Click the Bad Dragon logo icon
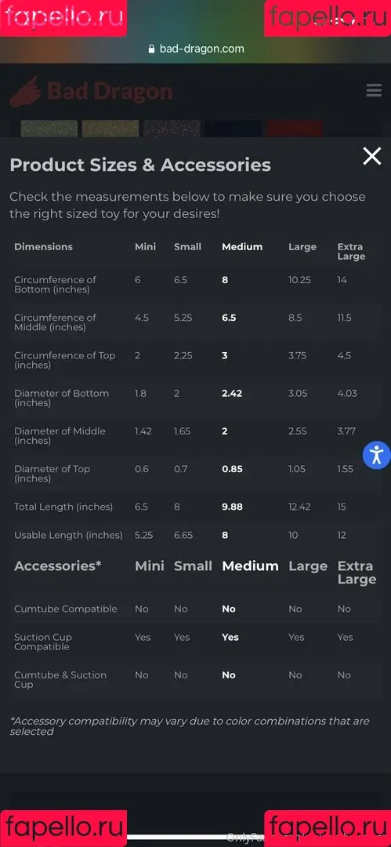The height and width of the screenshot is (847, 391). (x=25, y=91)
